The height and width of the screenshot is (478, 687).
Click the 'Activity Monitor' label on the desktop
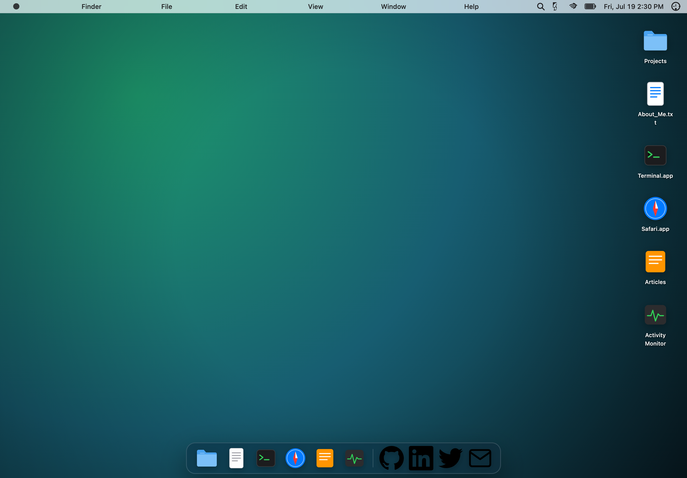tap(655, 339)
